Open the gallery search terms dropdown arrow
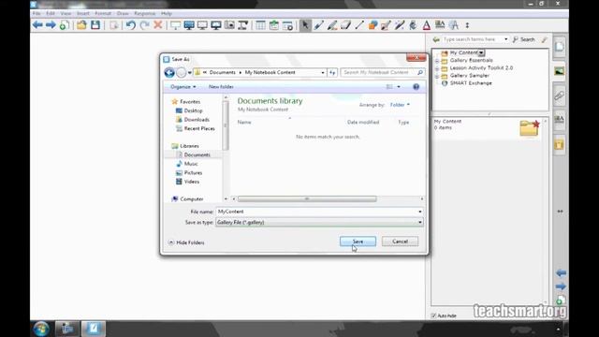This screenshot has height=337, width=599. point(505,39)
